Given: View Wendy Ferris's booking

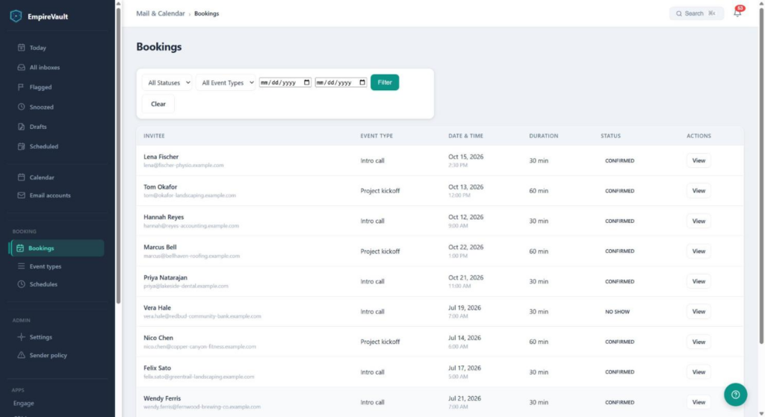Looking at the screenshot, I should (699, 402).
